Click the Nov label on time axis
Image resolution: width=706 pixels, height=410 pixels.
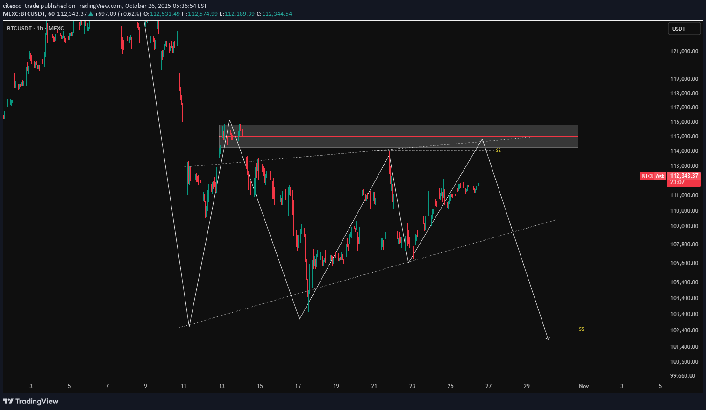click(584, 386)
